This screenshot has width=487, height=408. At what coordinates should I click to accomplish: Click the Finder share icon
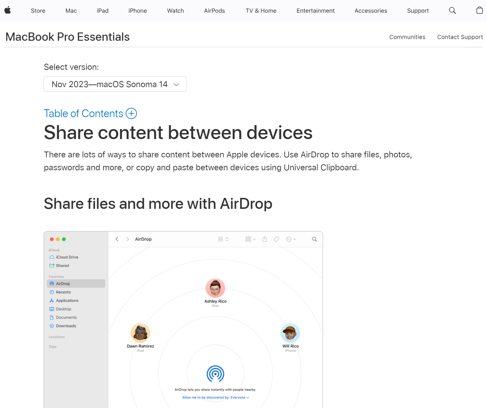pos(264,239)
